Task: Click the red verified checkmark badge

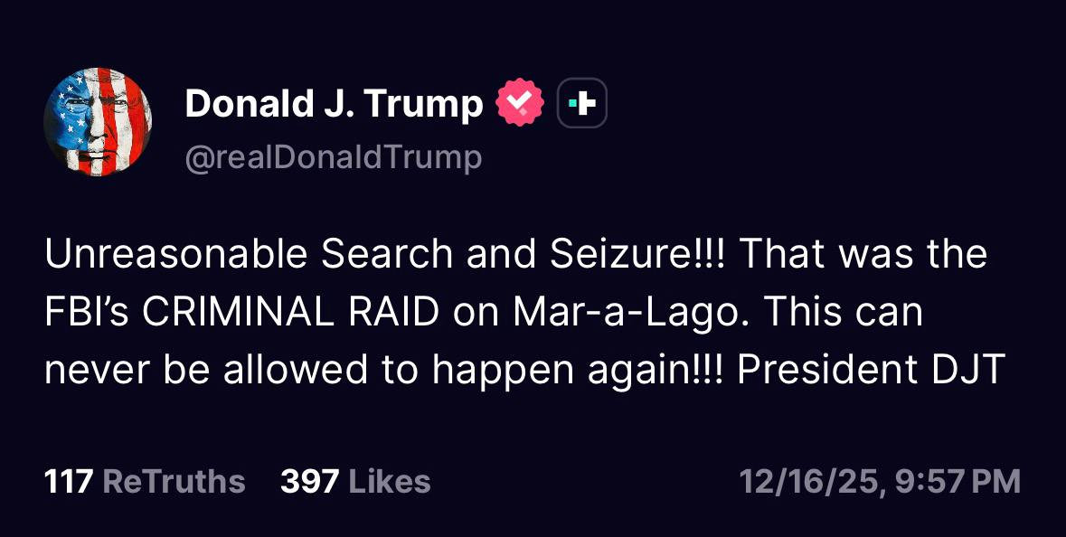Action: point(520,105)
